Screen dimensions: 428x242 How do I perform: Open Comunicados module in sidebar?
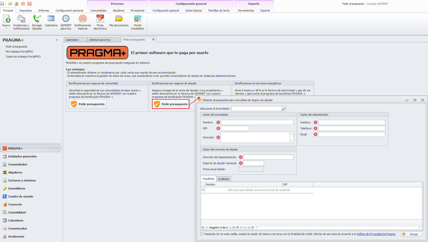tap(30, 228)
